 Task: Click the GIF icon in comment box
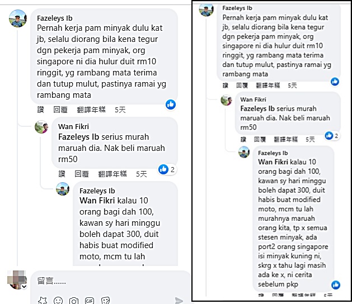(90, 301)
